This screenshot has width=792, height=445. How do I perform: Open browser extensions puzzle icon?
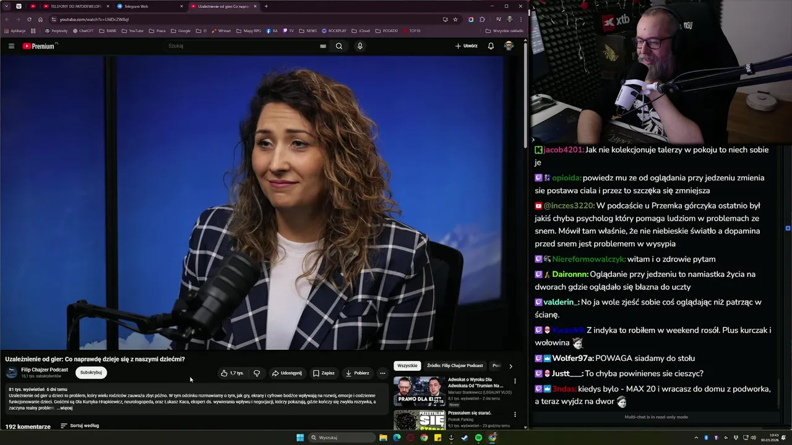click(x=482, y=19)
